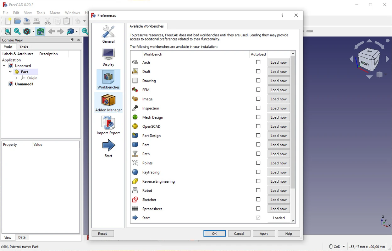Click the Fit All view icon
Image resolution: width=392 pixels, height=251 pixels.
coord(8,31)
